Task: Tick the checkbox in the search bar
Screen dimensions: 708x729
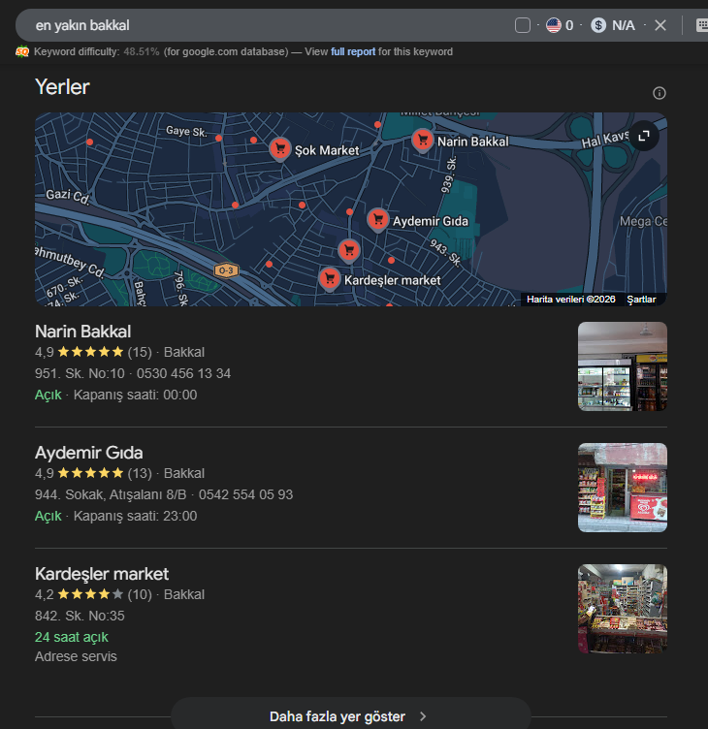Action: click(x=523, y=25)
